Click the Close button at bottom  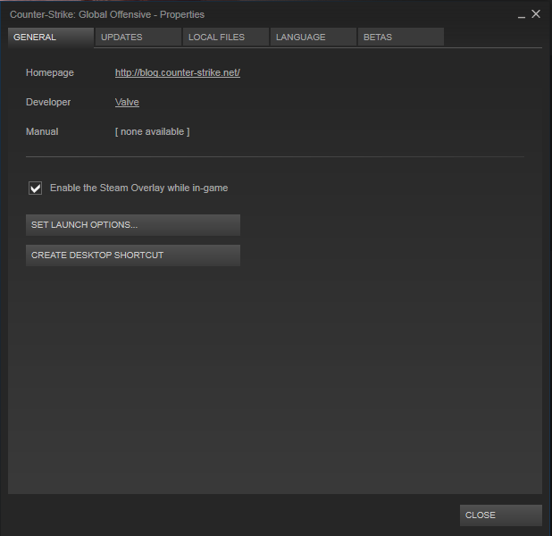tap(500, 515)
